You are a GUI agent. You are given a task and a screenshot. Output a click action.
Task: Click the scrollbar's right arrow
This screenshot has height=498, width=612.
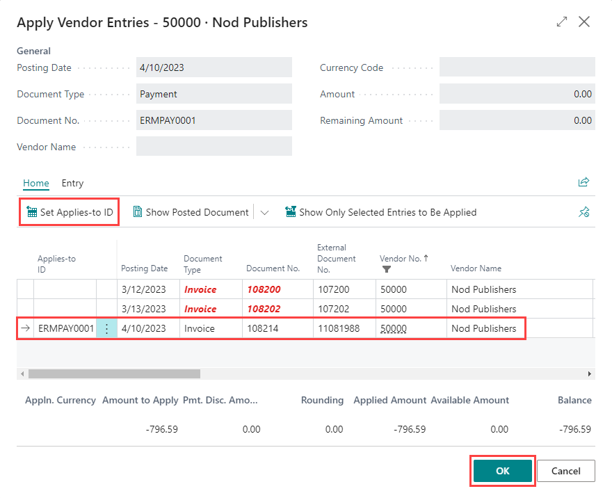click(589, 374)
